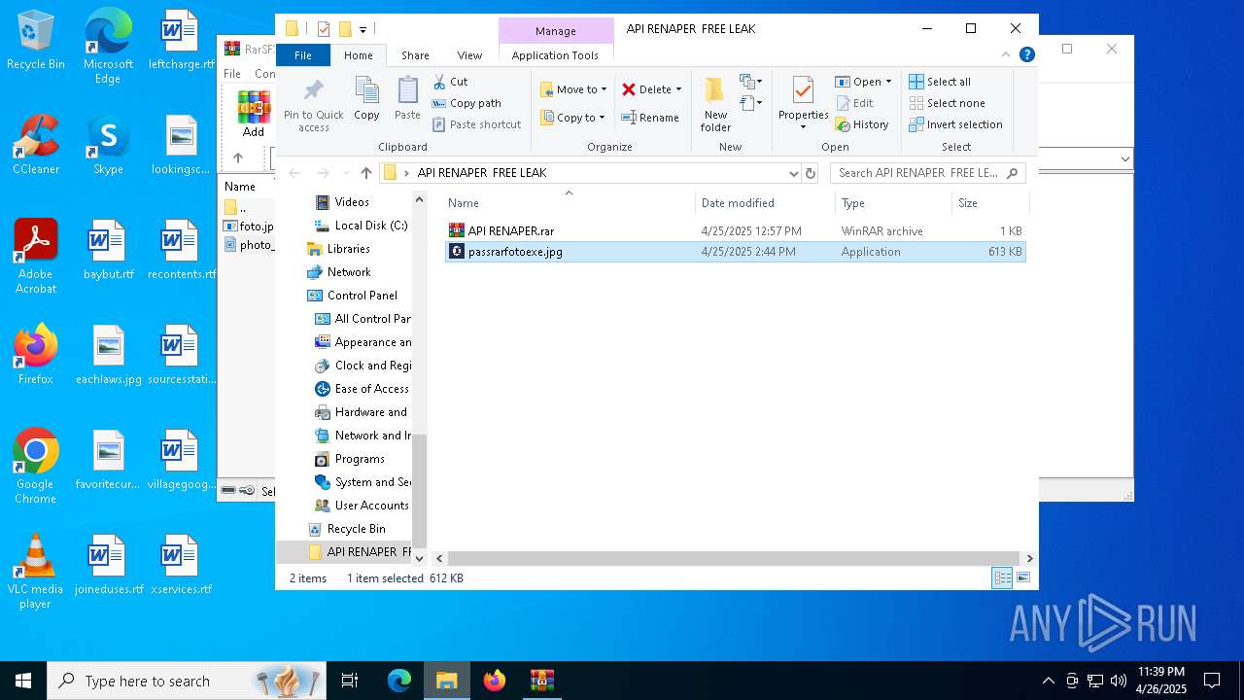The height and width of the screenshot is (700, 1244).
Task: Click the Explorer help icon
Action: [1026, 54]
